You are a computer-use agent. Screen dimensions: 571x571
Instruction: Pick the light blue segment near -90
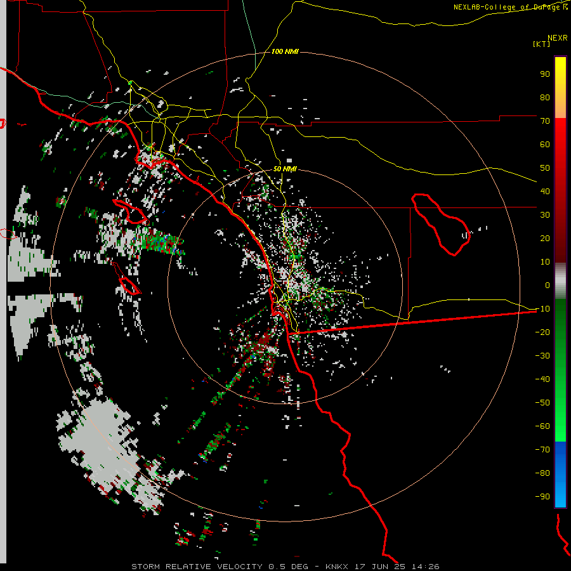560,496
